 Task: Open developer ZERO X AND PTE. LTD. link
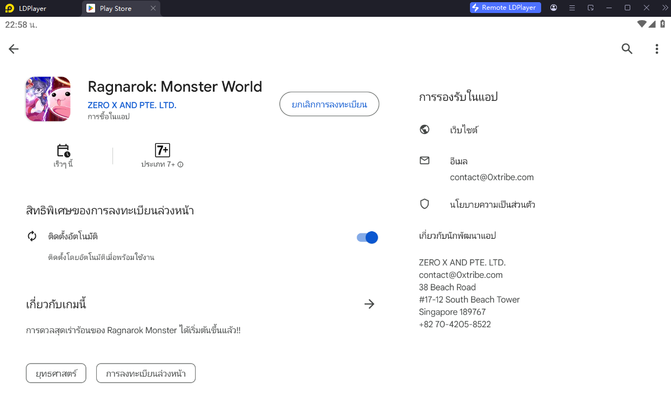tap(132, 105)
